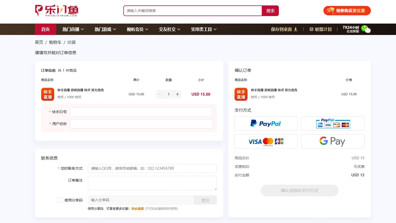Click the 快手ID号 input field
396x223 pixels.
[x=141, y=112]
